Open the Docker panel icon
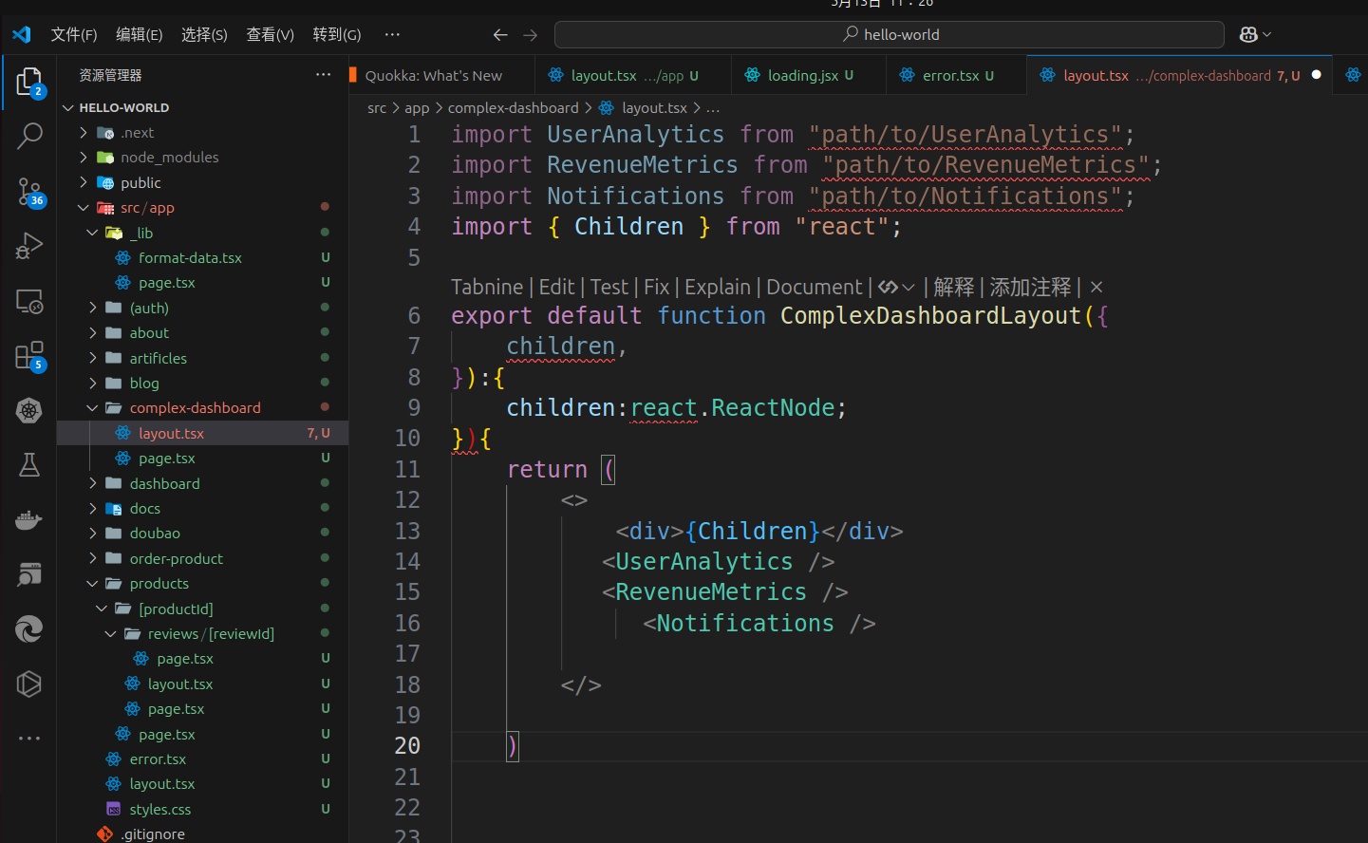 [x=29, y=520]
